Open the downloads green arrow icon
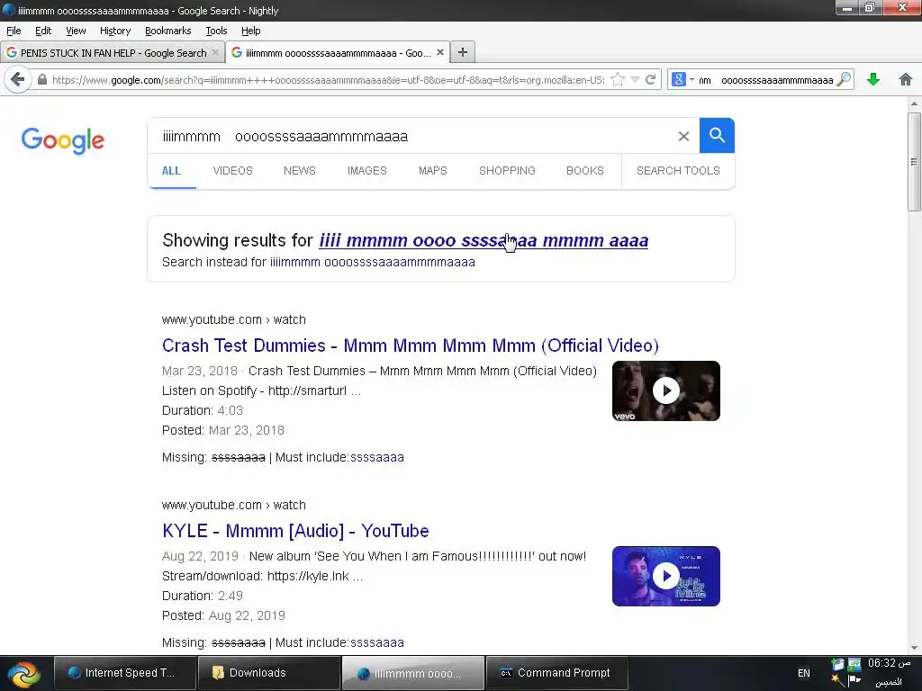The height and width of the screenshot is (691, 922). pos(873,79)
